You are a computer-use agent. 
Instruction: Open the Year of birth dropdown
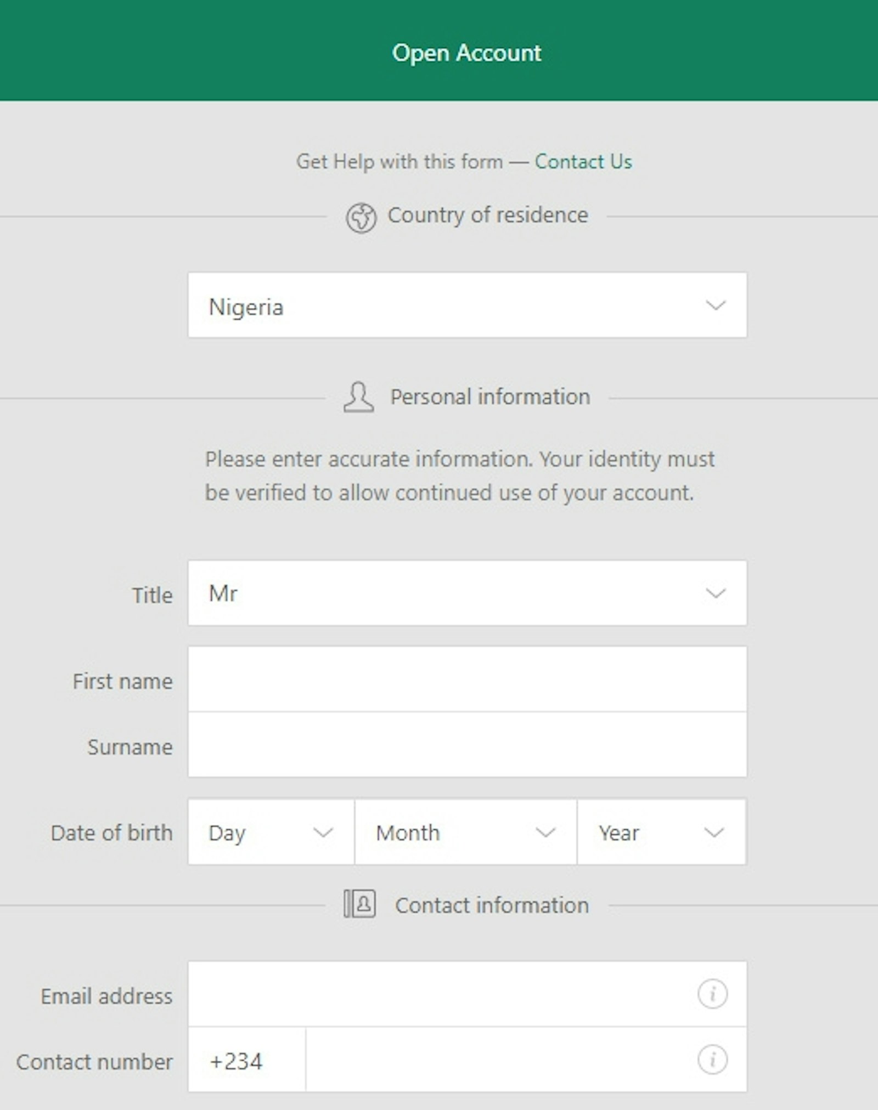click(x=661, y=832)
